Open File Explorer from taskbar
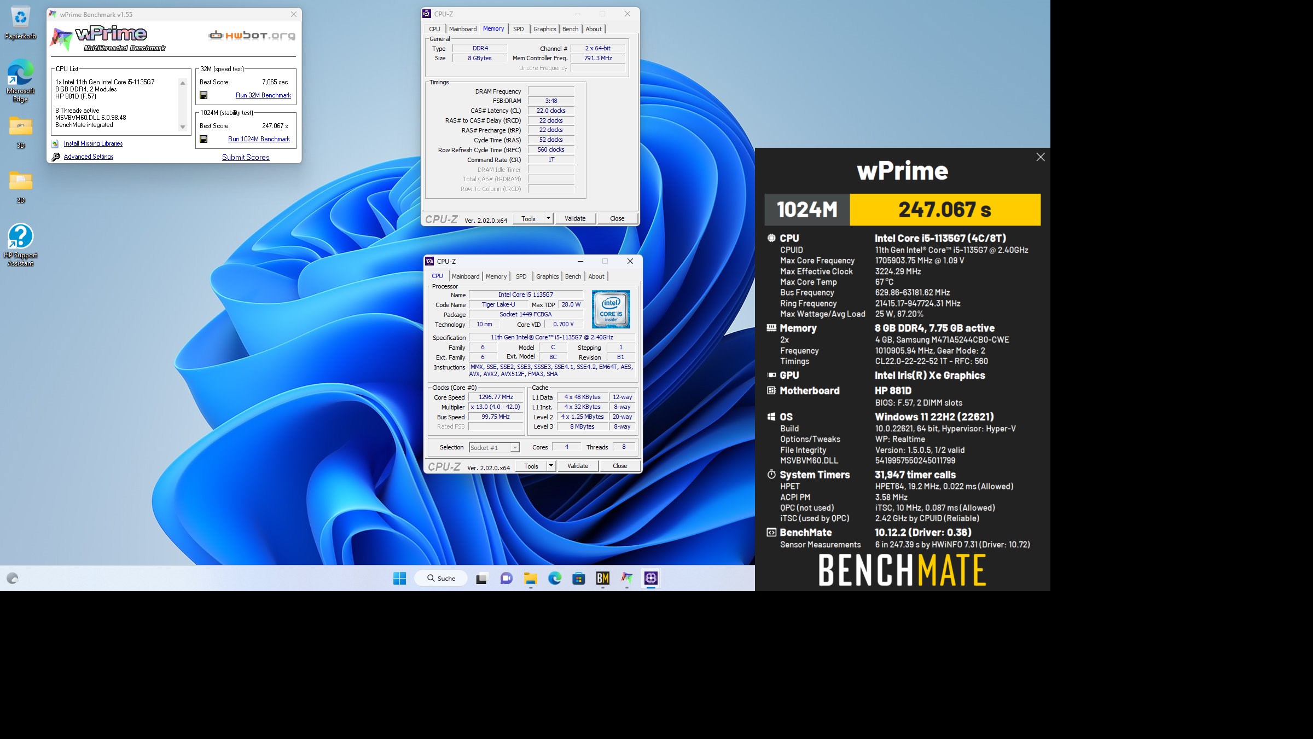The image size is (1313, 739). click(531, 578)
